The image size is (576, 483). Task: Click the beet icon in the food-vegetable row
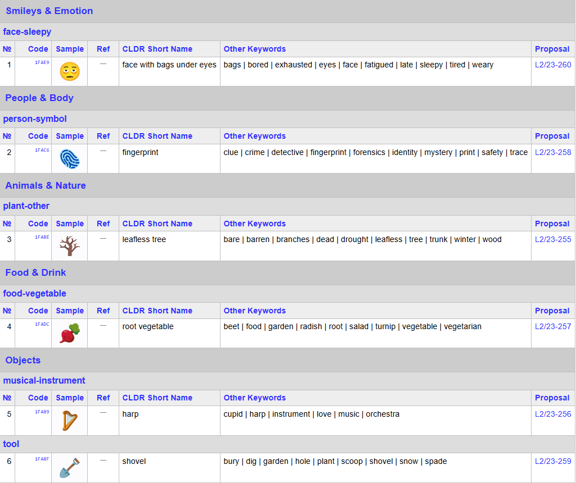point(69,333)
